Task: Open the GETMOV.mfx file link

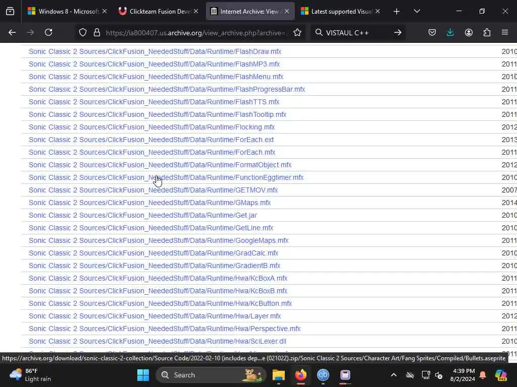Action: pyautogui.click(x=153, y=190)
